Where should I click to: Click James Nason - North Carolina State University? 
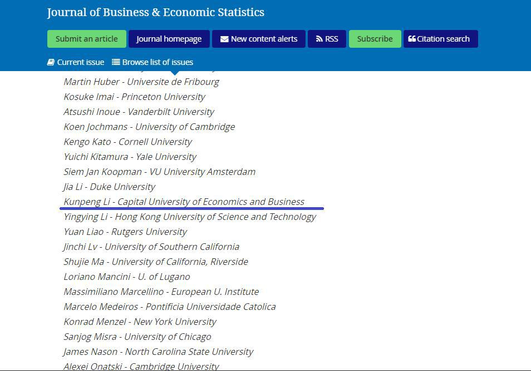click(158, 352)
